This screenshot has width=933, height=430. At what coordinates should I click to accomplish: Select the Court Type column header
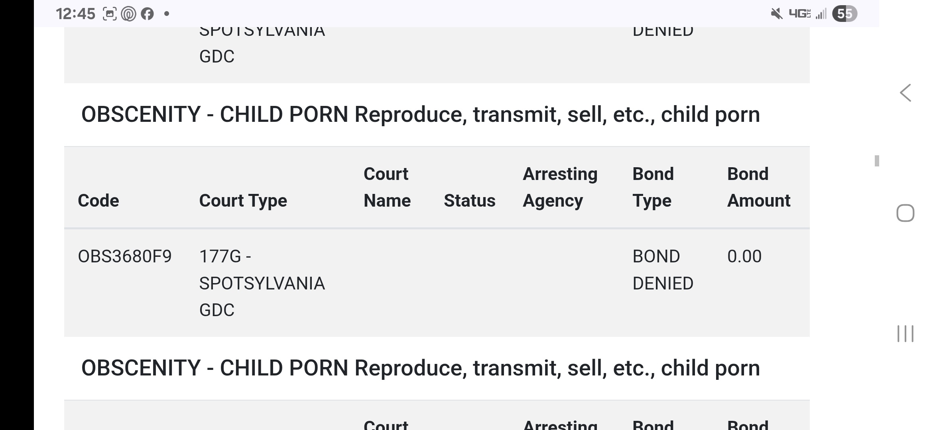click(x=243, y=200)
